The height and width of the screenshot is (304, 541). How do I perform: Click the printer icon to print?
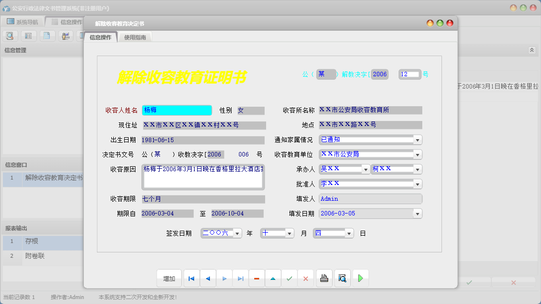click(324, 278)
